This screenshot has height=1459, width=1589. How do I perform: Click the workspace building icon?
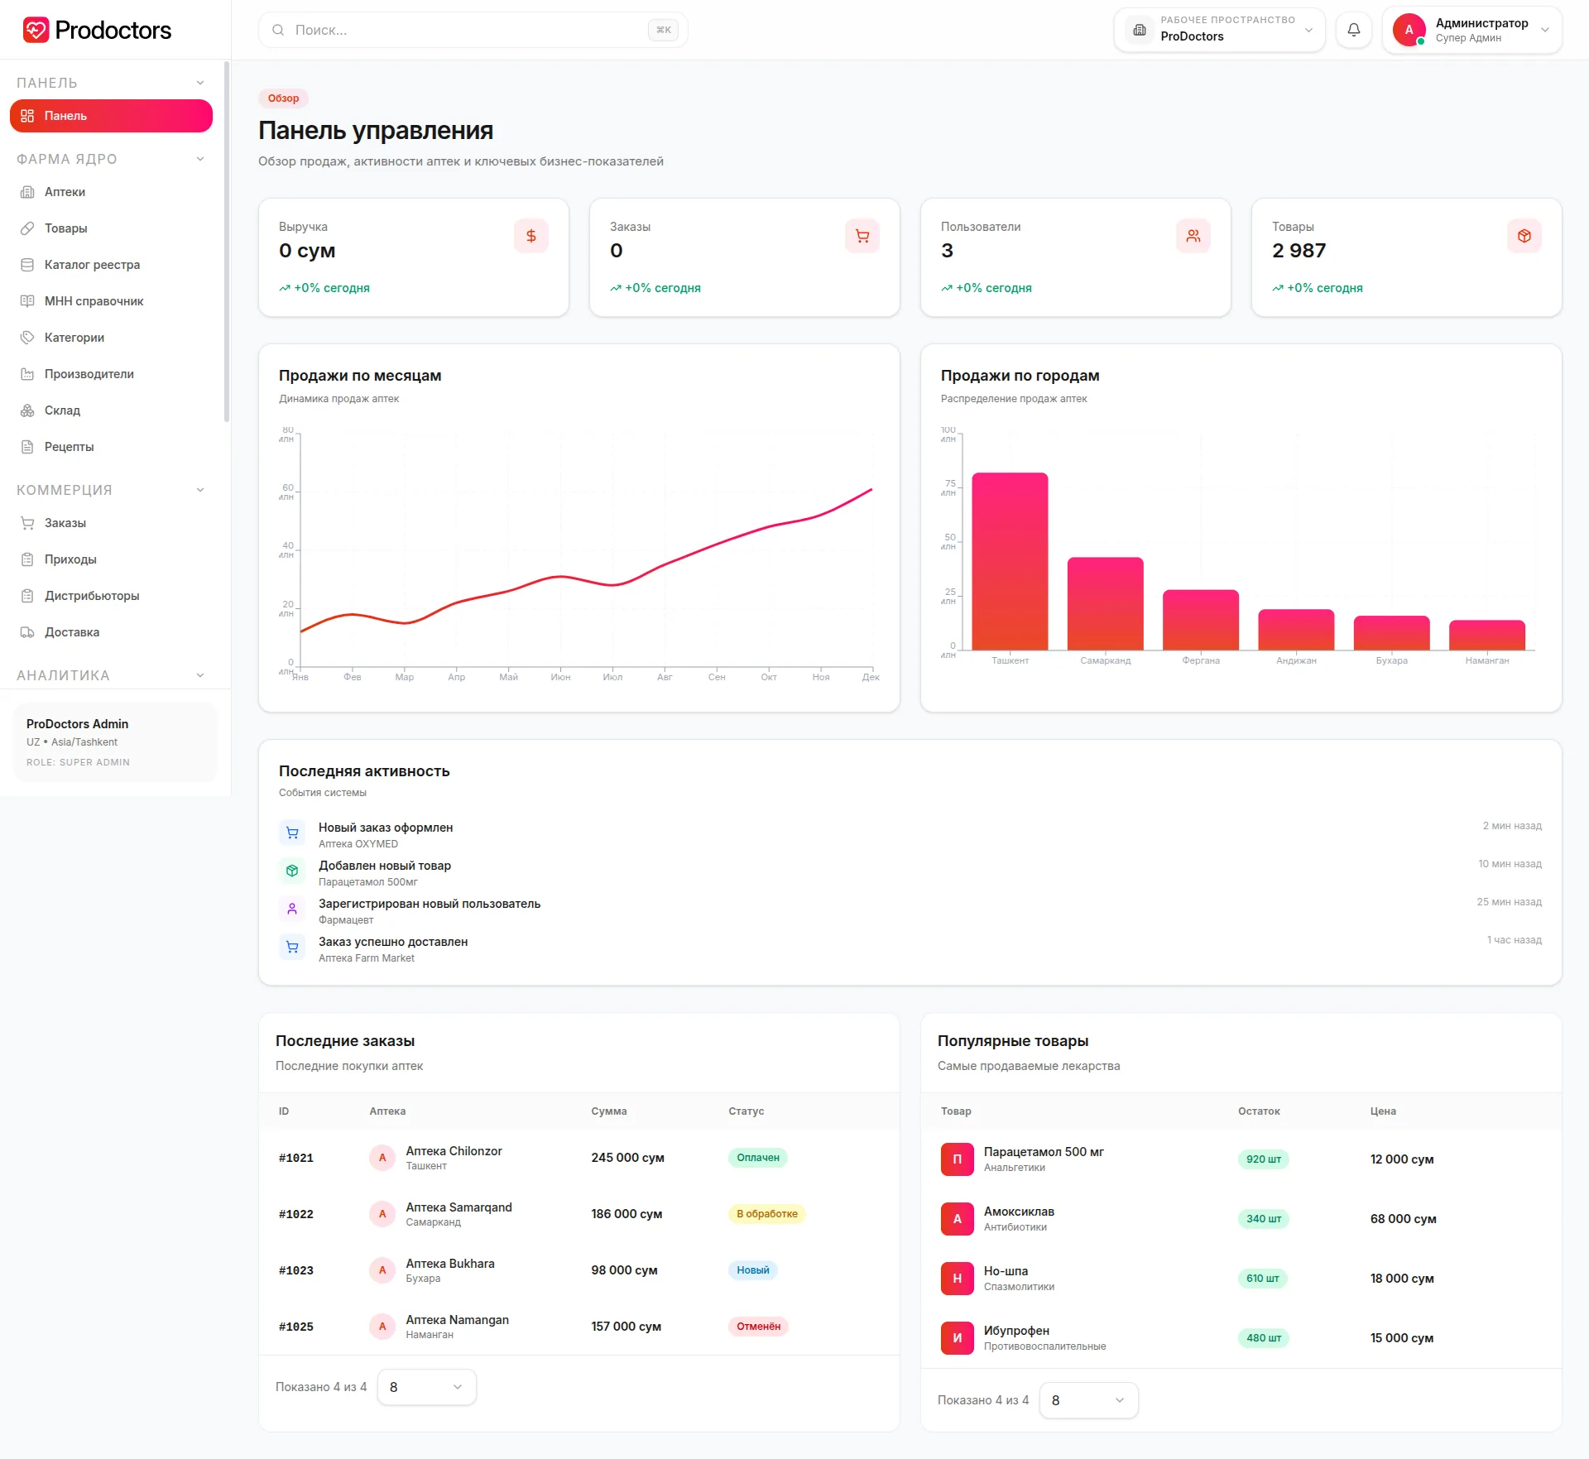click(1140, 30)
